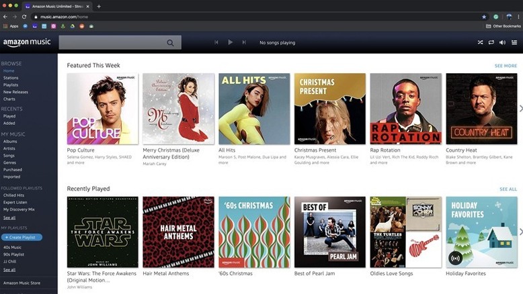Start playback with the play button

tap(230, 42)
